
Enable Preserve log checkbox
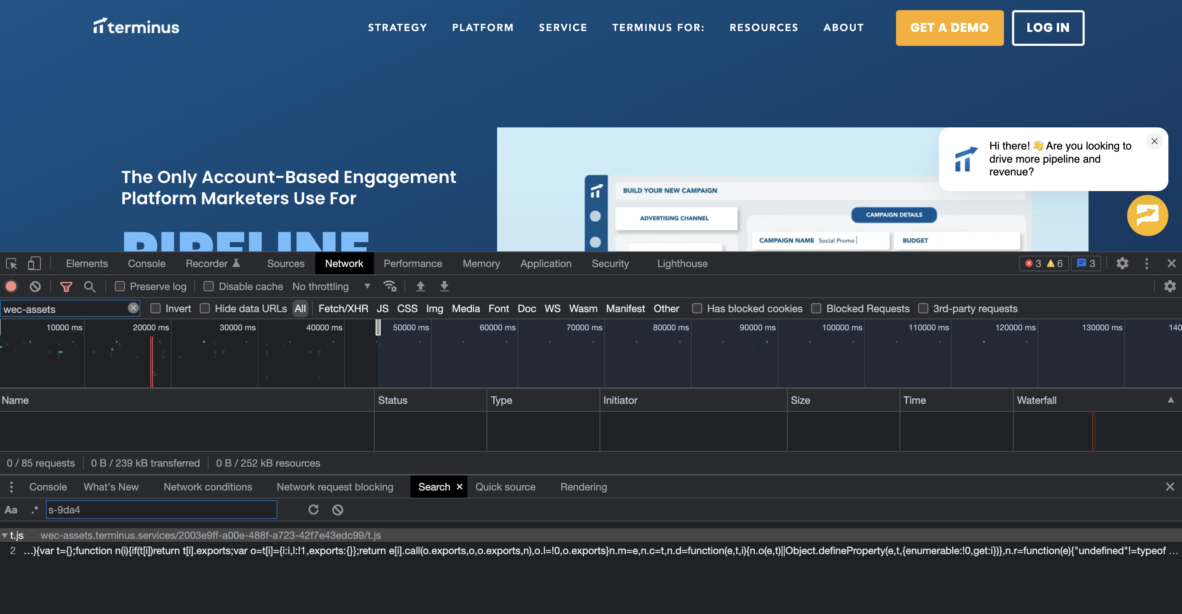coord(120,287)
